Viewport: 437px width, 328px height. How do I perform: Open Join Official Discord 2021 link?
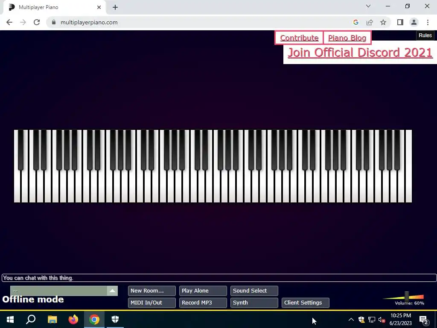click(360, 53)
